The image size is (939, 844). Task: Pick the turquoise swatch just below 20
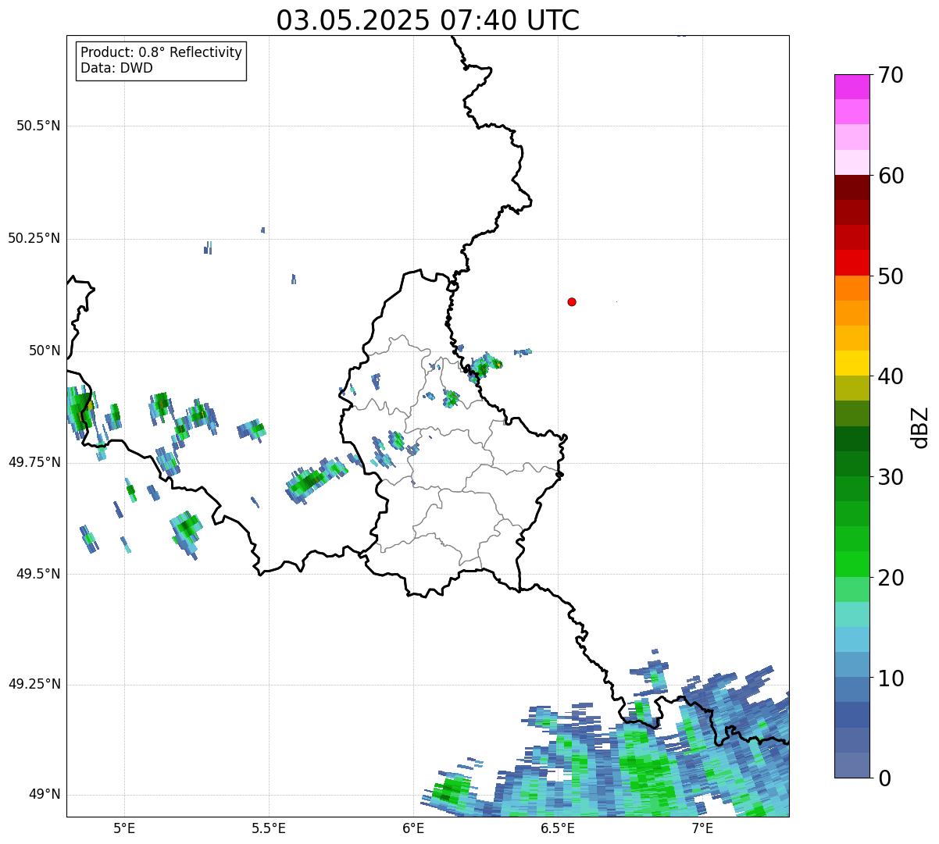pyautogui.click(x=852, y=589)
